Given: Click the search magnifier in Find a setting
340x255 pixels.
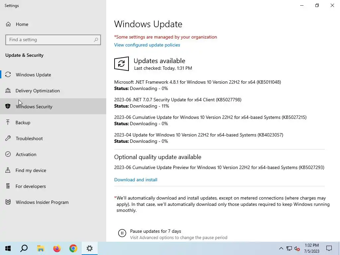Looking at the screenshot, I should [x=96, y=40].
